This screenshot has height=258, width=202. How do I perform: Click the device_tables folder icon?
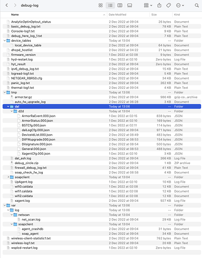(8, 41)
